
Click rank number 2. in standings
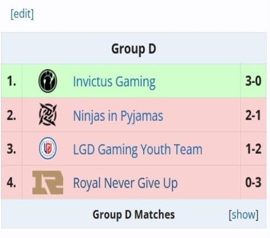11,115
